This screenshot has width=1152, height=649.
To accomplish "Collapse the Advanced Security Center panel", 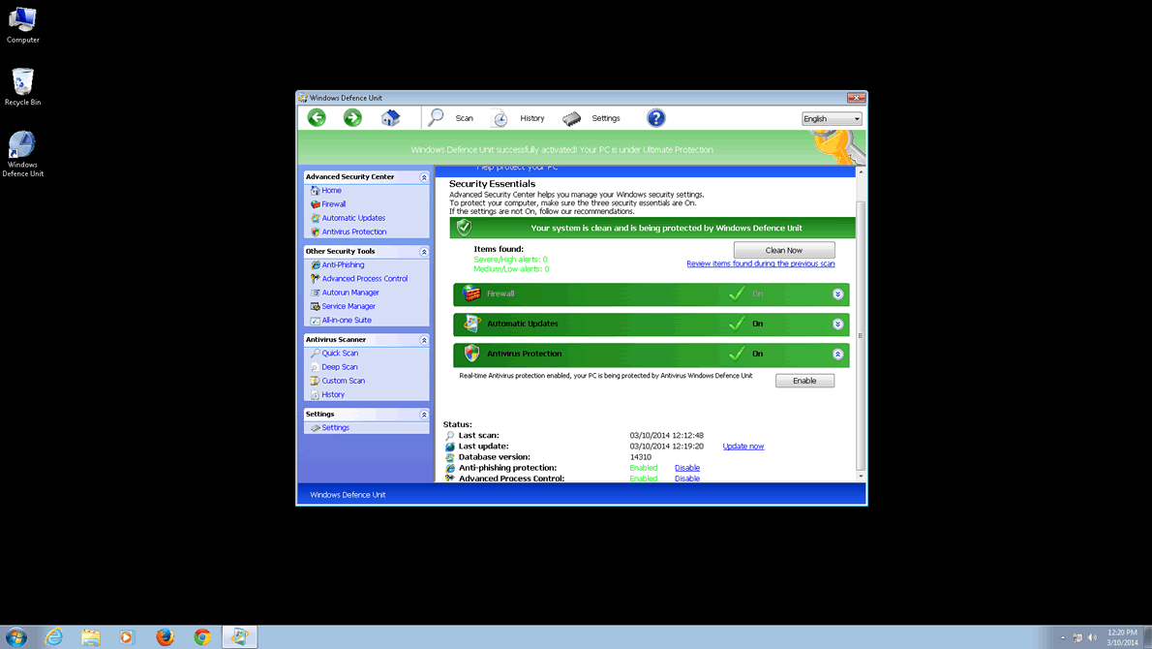I will (x=423, y=177).
